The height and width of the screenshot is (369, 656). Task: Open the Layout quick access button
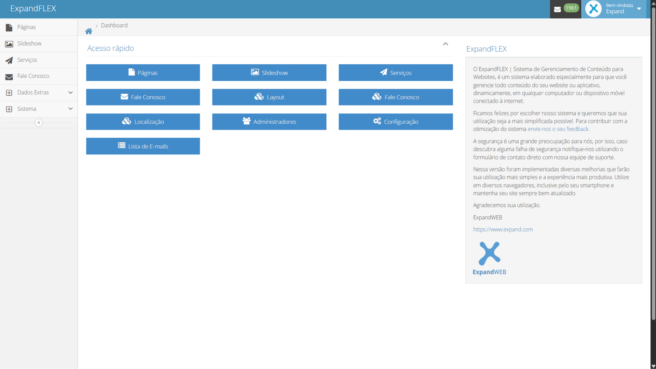[269, 97]
